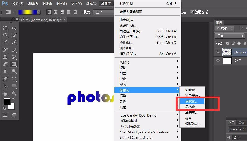Toggle lock all padlock icon
The height and width of the screenshot is (141, 247).
245,43
